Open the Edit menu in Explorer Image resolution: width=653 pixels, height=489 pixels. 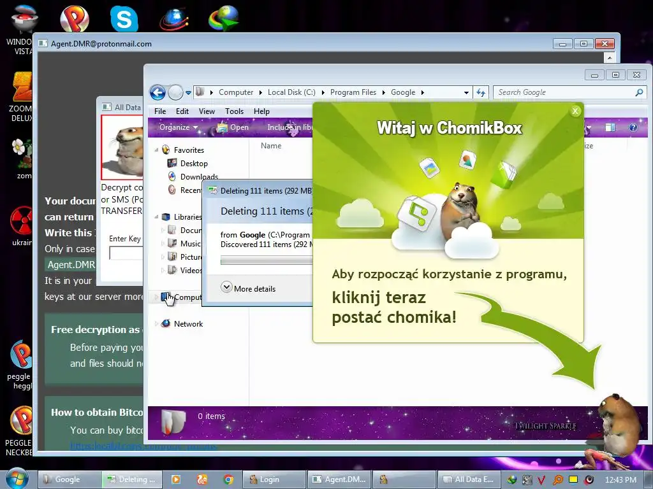182,111
